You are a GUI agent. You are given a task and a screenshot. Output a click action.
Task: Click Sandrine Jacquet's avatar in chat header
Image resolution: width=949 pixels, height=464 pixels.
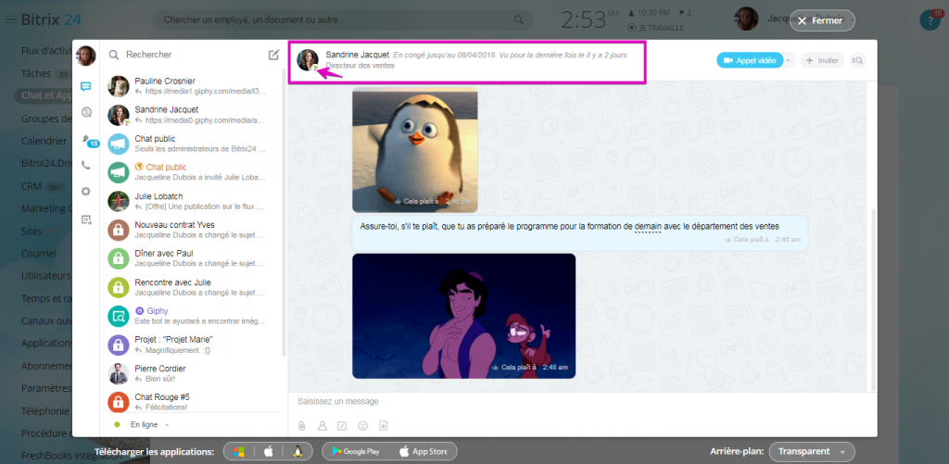pos(308,60)
